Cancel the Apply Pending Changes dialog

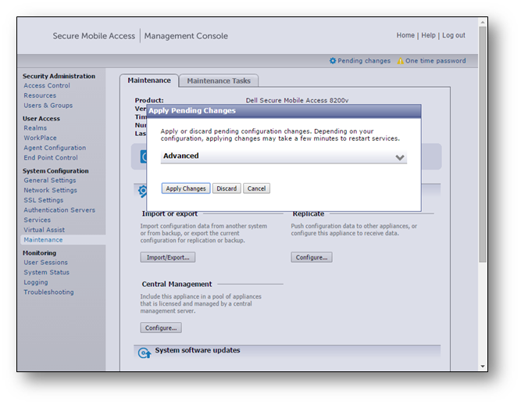(256, 188)
